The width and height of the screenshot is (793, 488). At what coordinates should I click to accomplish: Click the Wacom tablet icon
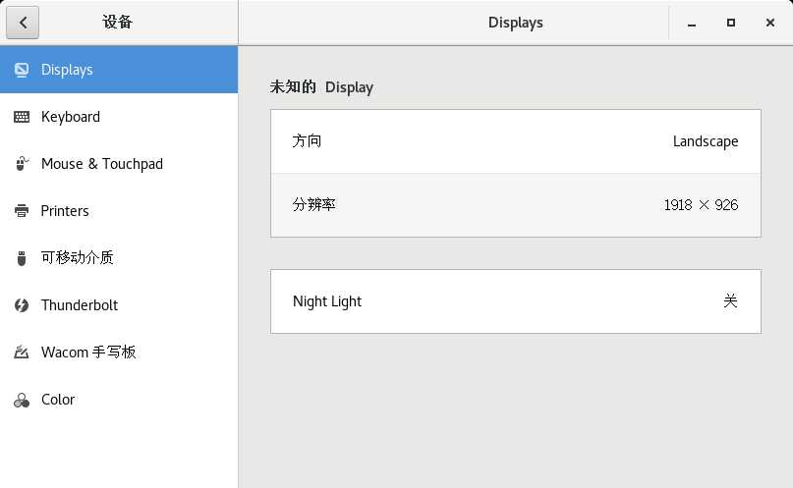point(22,352)
